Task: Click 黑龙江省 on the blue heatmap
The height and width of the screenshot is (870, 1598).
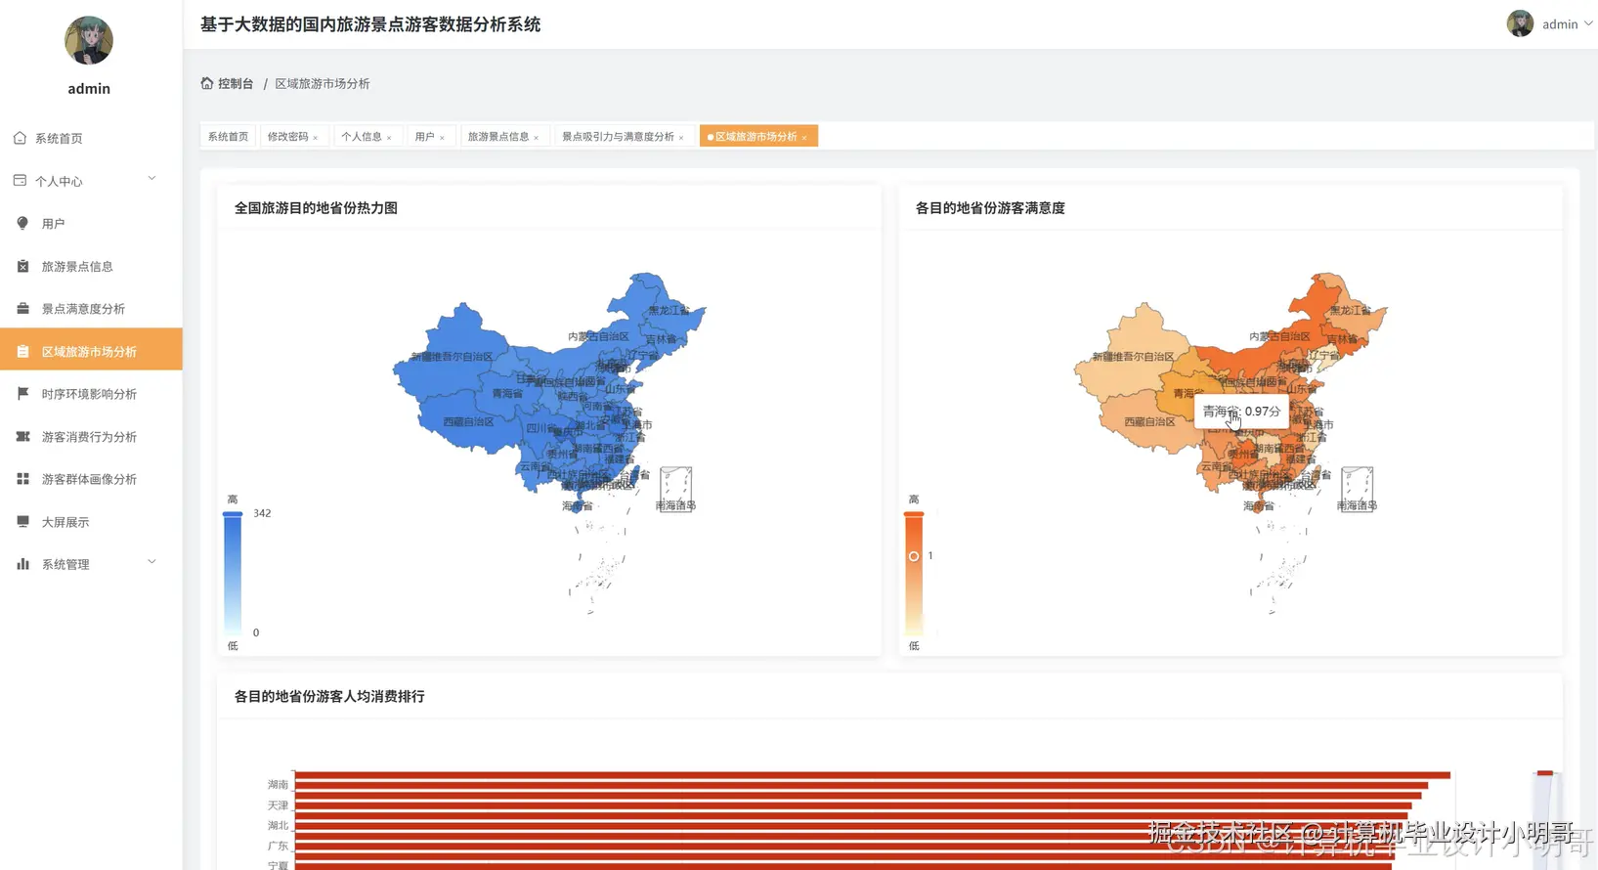Action: point(669,310)
